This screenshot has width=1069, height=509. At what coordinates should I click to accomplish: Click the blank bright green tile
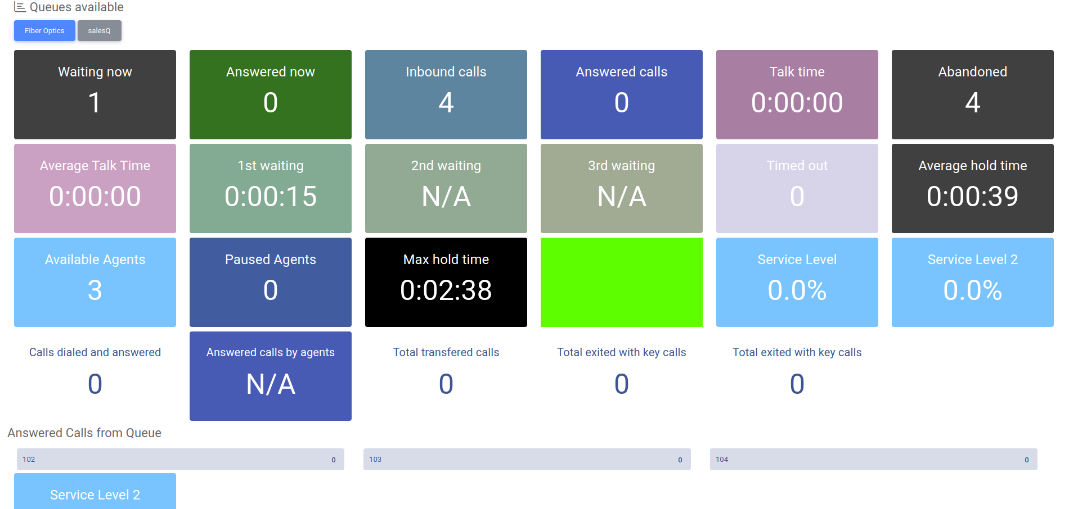(621, 282)
